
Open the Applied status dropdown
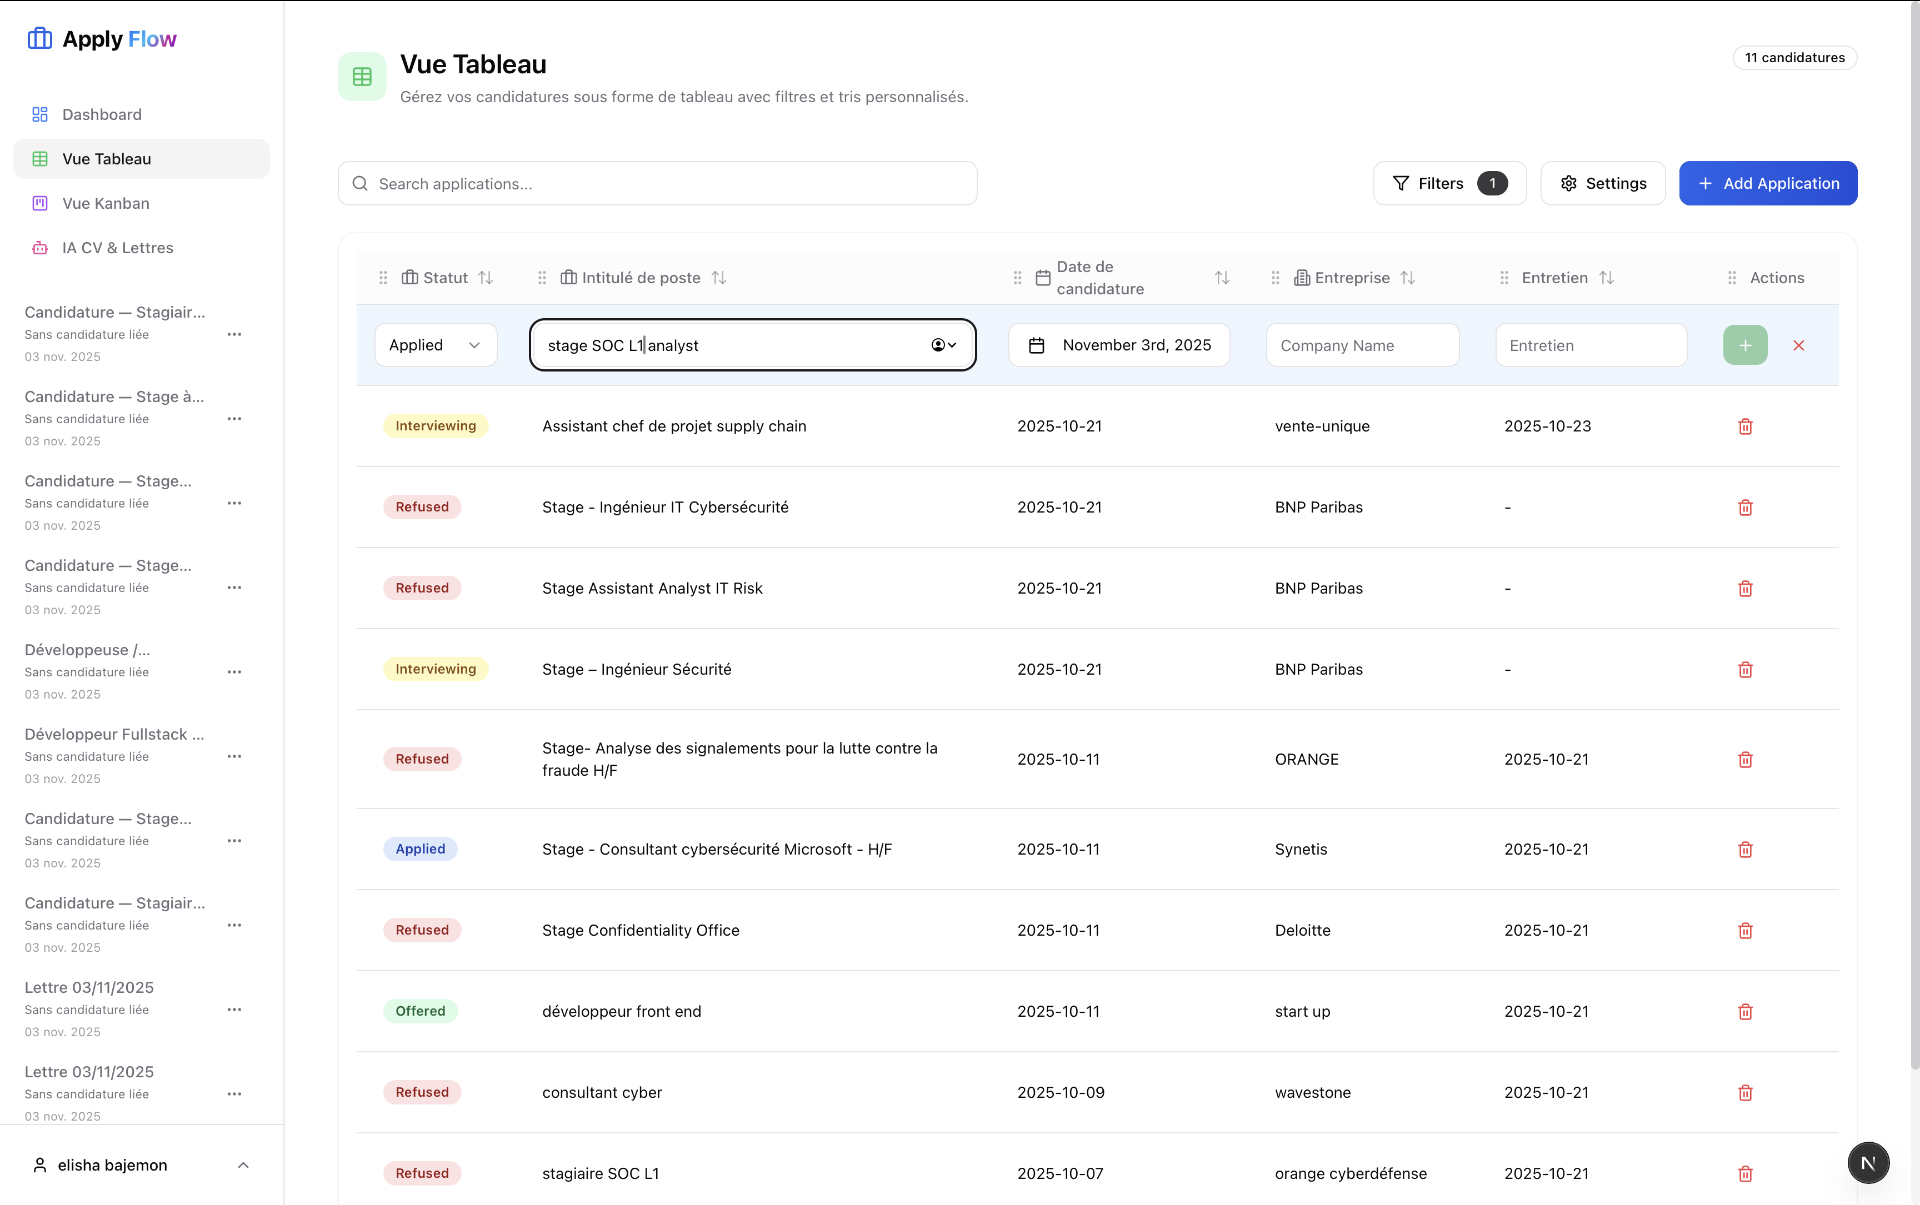(x=436, y=345)
